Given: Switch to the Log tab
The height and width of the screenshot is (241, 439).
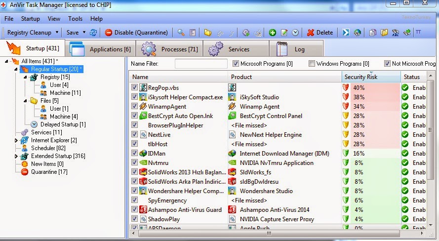Looking at the screenshot, I should [296, 49].
